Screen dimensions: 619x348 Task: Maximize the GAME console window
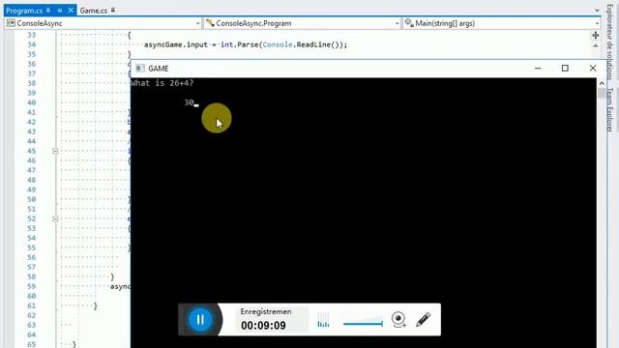point(565,69)
